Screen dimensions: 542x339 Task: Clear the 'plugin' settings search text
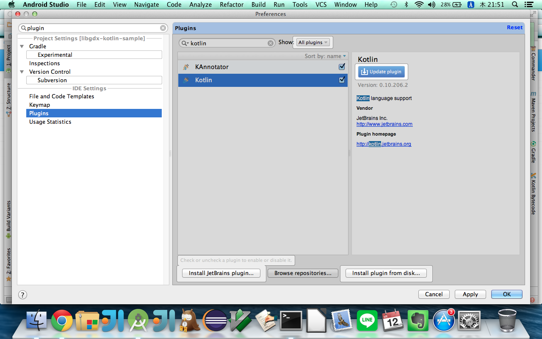tap(163, 28)
